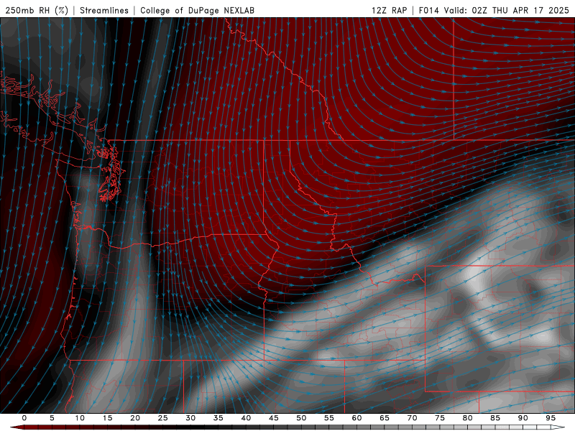This screenshot has height=431, width=575.
Task: Click the colorbar label "10"
Action: point(80,418)
